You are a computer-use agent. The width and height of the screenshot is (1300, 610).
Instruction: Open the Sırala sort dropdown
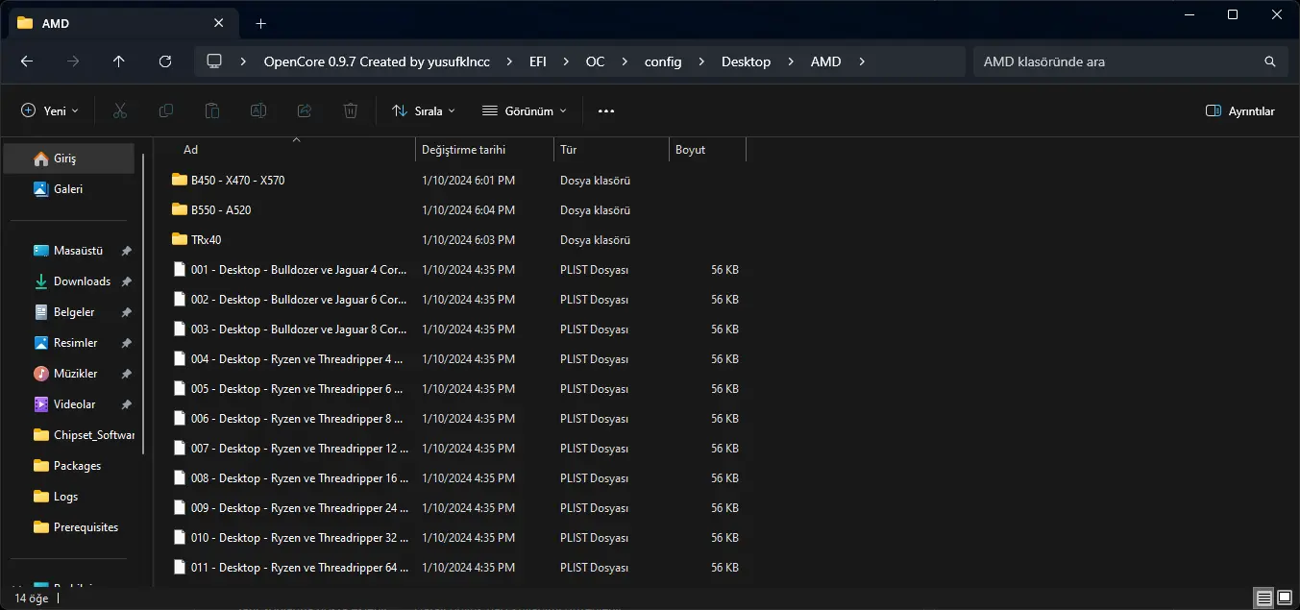click(x=424, y=111)
